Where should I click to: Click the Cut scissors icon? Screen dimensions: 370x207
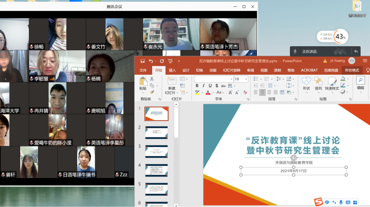pos(152,79)
